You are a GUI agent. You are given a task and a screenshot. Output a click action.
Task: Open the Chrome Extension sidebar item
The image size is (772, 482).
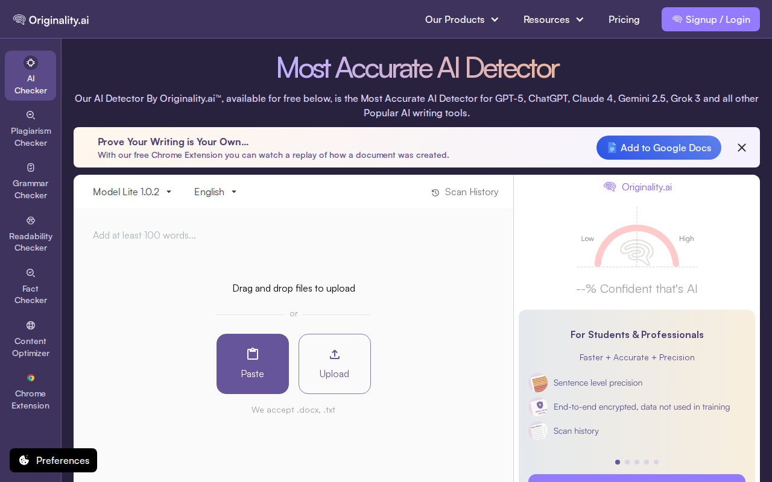click(30, 392)
